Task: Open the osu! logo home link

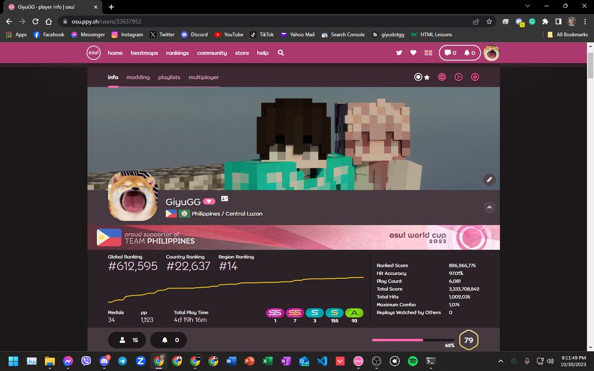Action: 95,53
